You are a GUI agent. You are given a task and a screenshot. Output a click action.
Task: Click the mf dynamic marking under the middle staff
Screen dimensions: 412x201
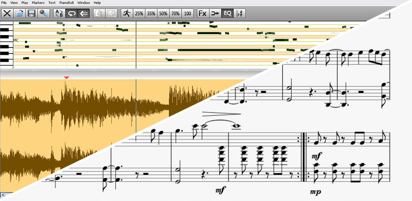tap(221, 191)
